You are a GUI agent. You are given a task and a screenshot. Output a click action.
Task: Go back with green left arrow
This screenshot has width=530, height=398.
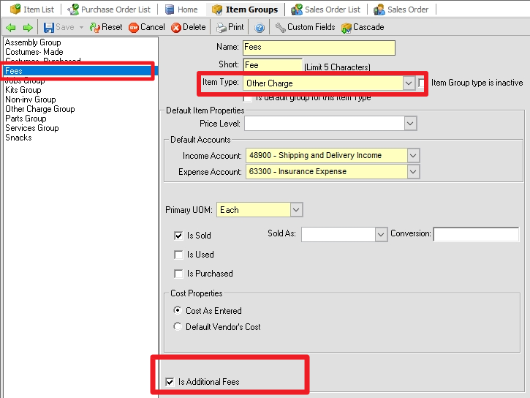11,27
